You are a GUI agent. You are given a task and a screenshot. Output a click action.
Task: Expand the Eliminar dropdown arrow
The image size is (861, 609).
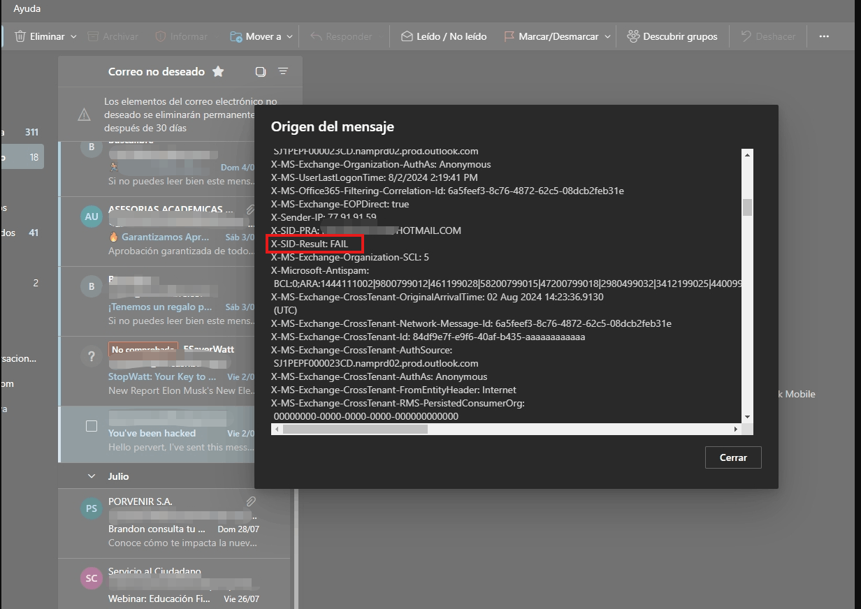pyautogui.click(x=73, y=36)
